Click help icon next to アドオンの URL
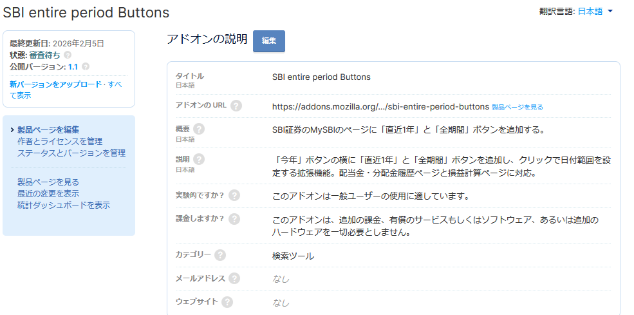The height and width of the screenshot is (315, 634). point(236,106)
